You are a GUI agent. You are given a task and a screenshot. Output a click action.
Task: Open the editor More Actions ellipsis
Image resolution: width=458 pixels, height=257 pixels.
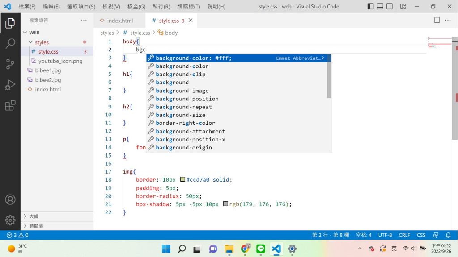click(x=448, y=20)
